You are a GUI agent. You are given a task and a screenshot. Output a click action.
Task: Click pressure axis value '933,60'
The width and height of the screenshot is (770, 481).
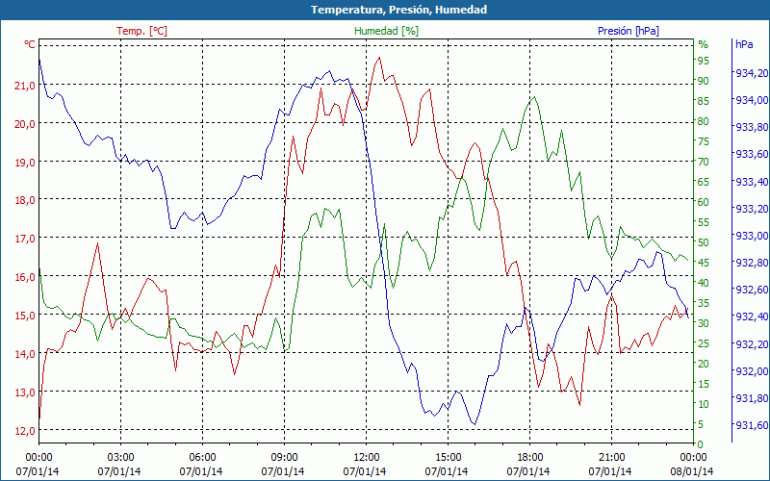(x=752, y=154)
